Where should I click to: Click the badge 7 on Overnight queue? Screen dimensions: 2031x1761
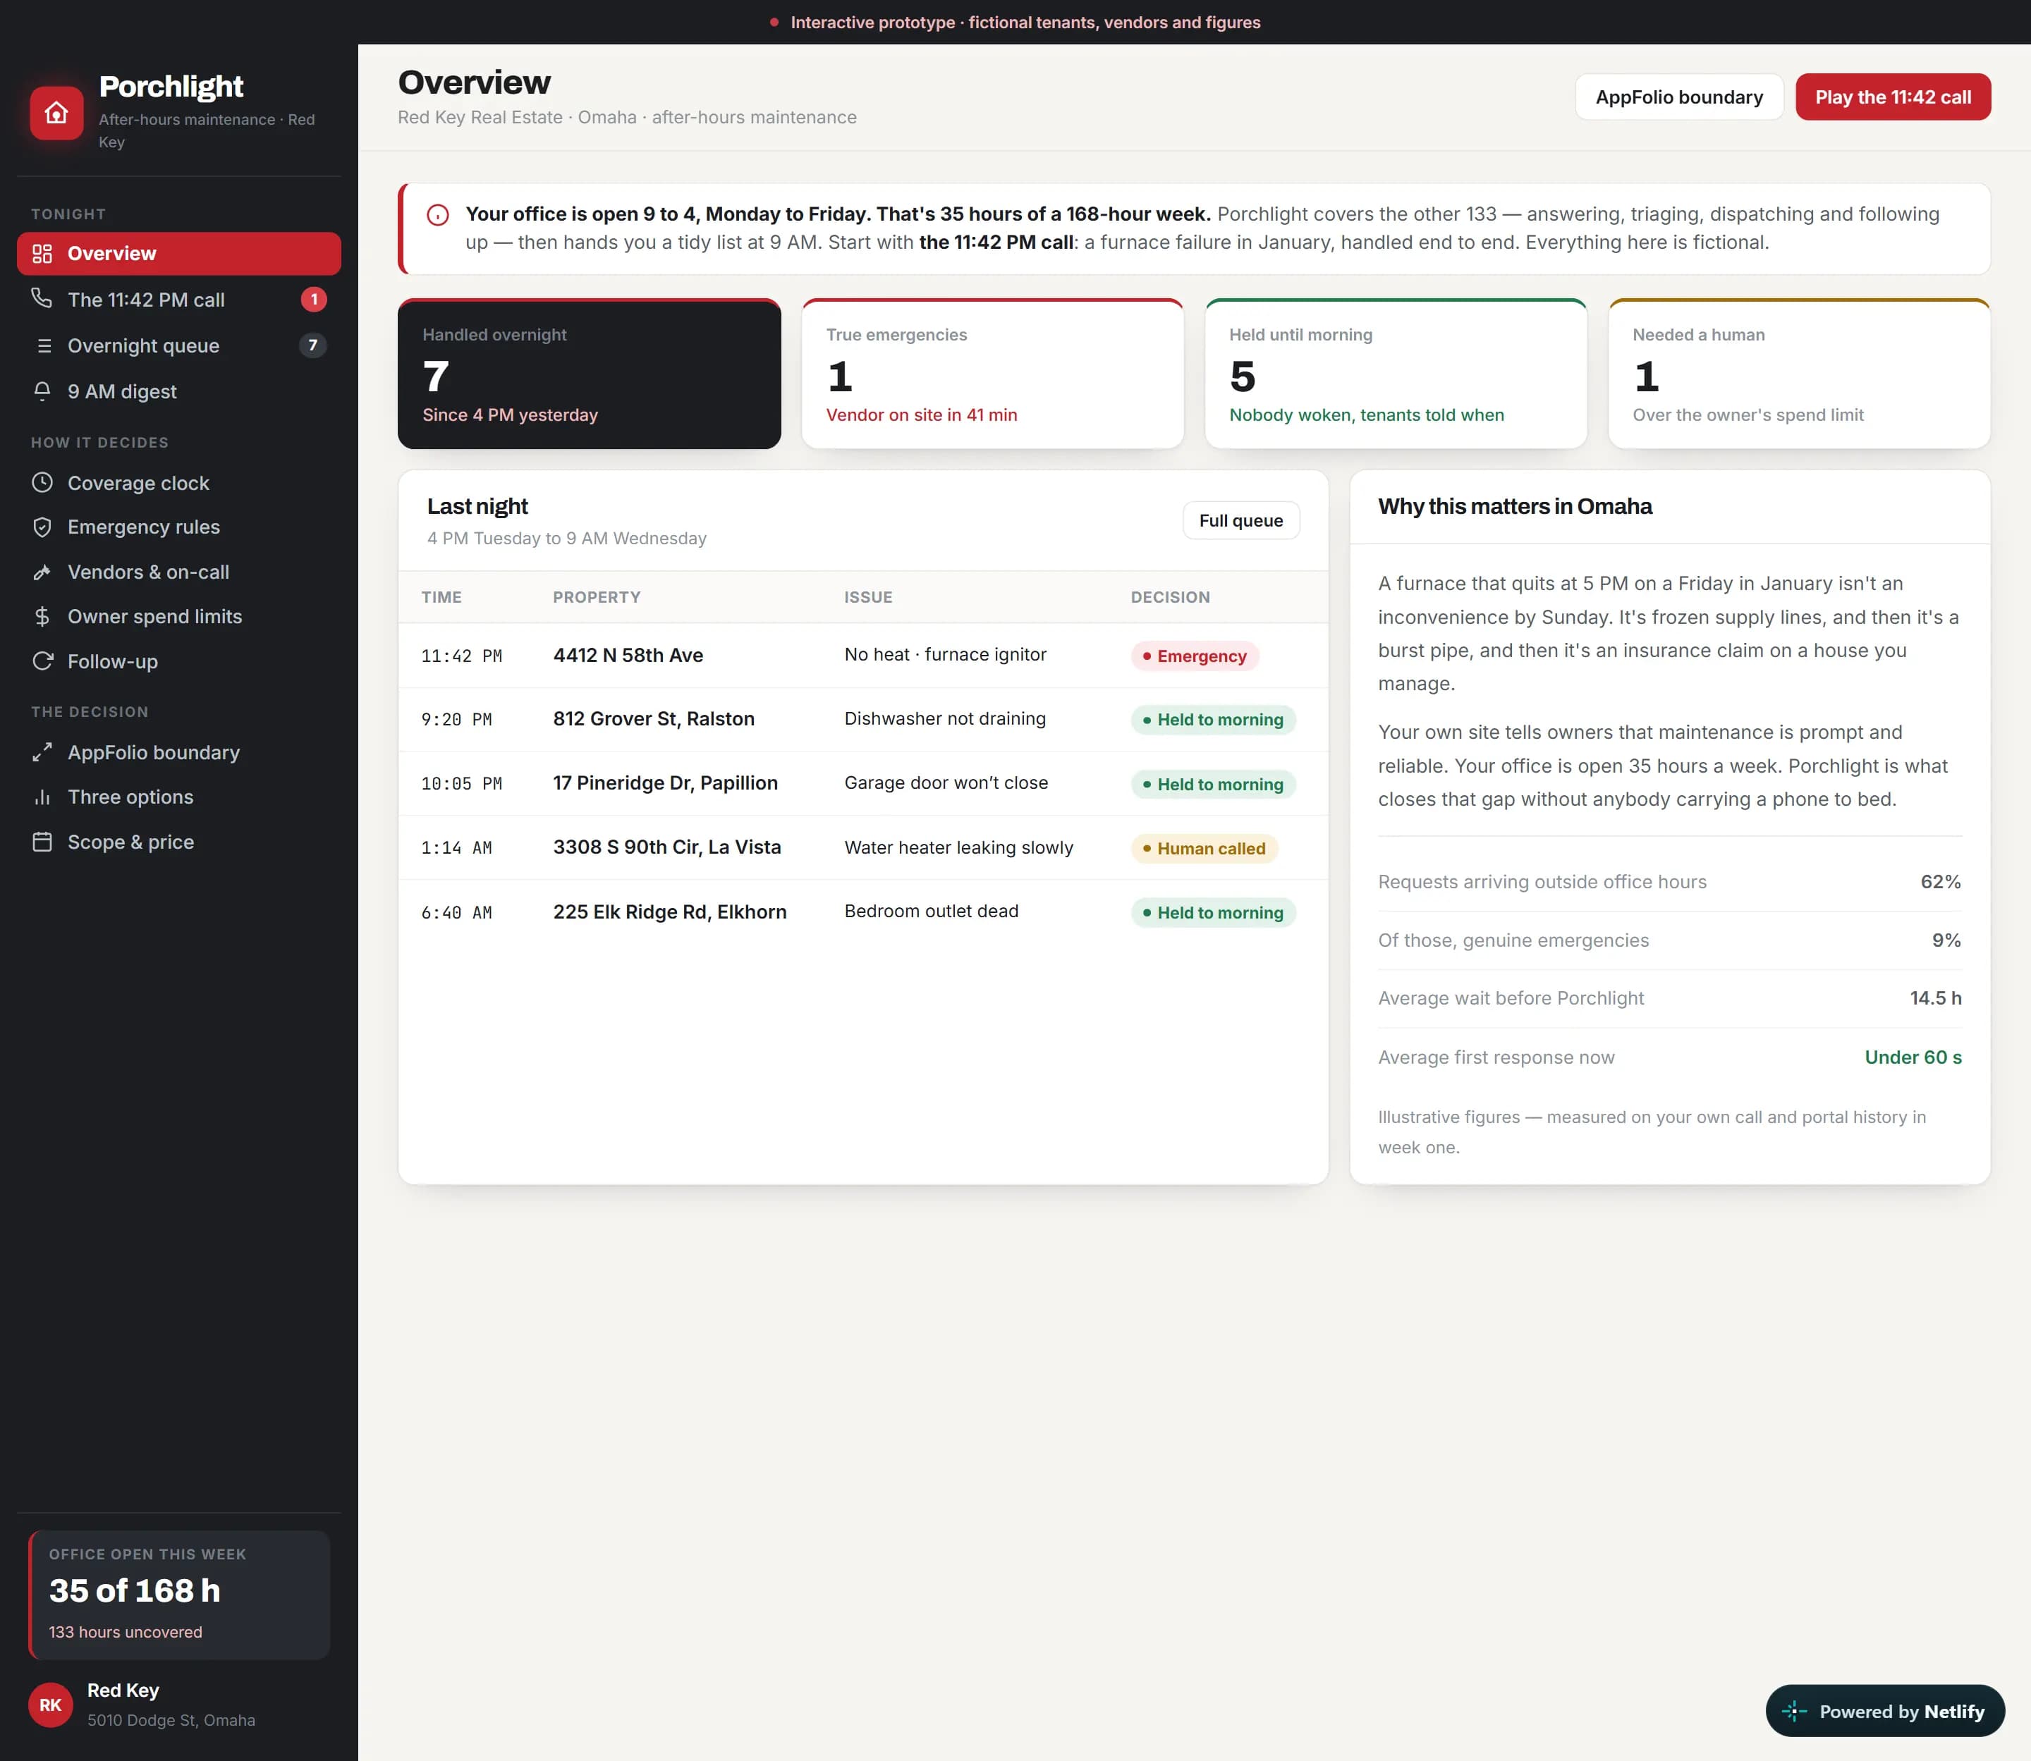(x=312, y=345)
